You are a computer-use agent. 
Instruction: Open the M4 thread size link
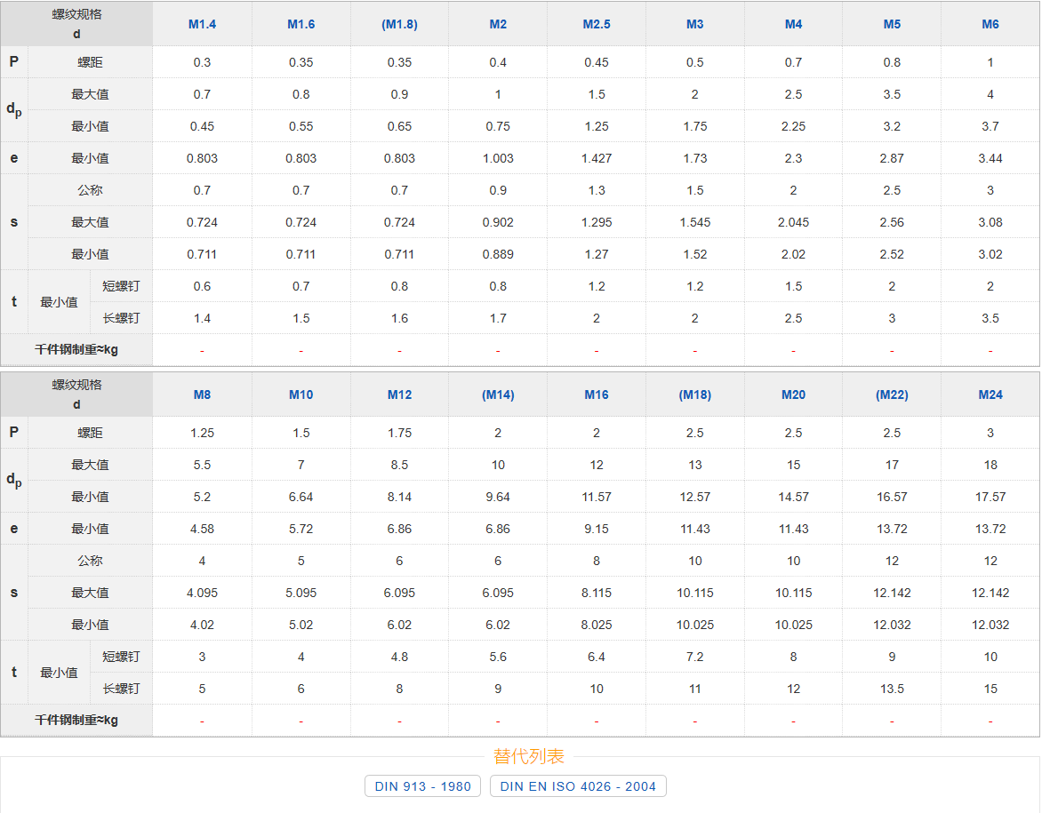click(x=793, y=24)
